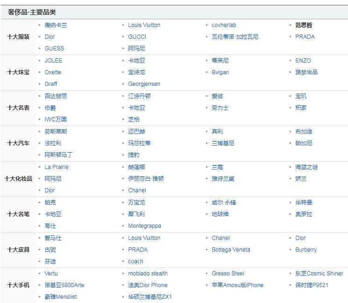Viewport: 348px width, 303px height.
Task: Click Louis Vuitton in the 十大服装 row
Action: click(x=144, y=25)
